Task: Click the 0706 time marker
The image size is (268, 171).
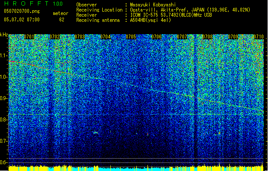Action: tap(156, 37)
